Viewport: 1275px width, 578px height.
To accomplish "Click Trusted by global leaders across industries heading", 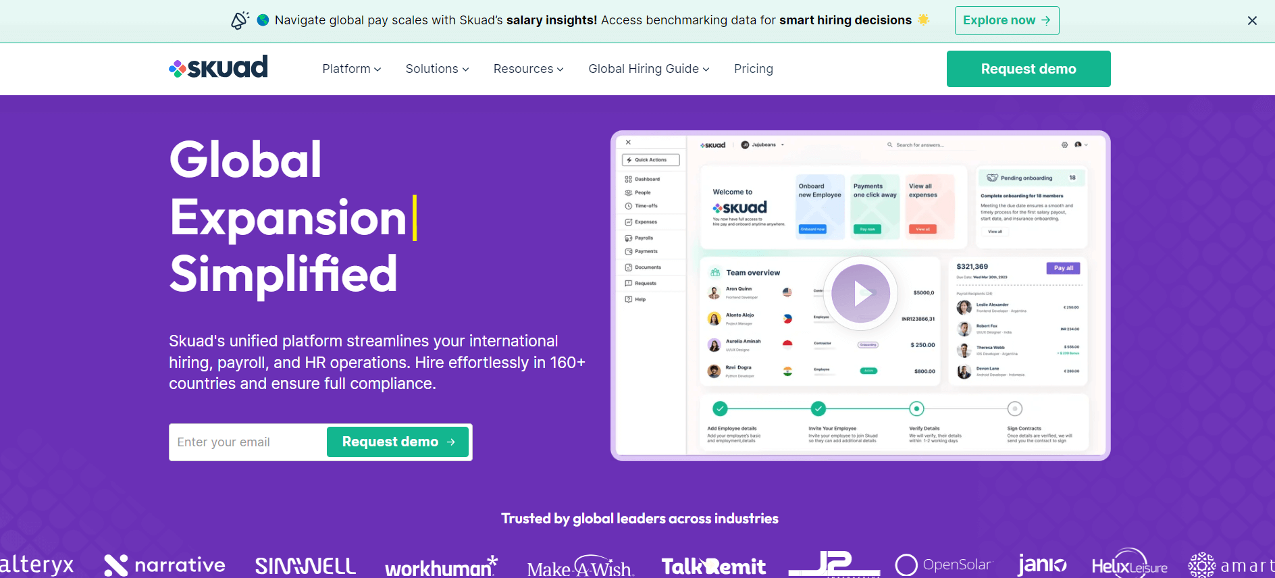I will click(x=640, y=519).
